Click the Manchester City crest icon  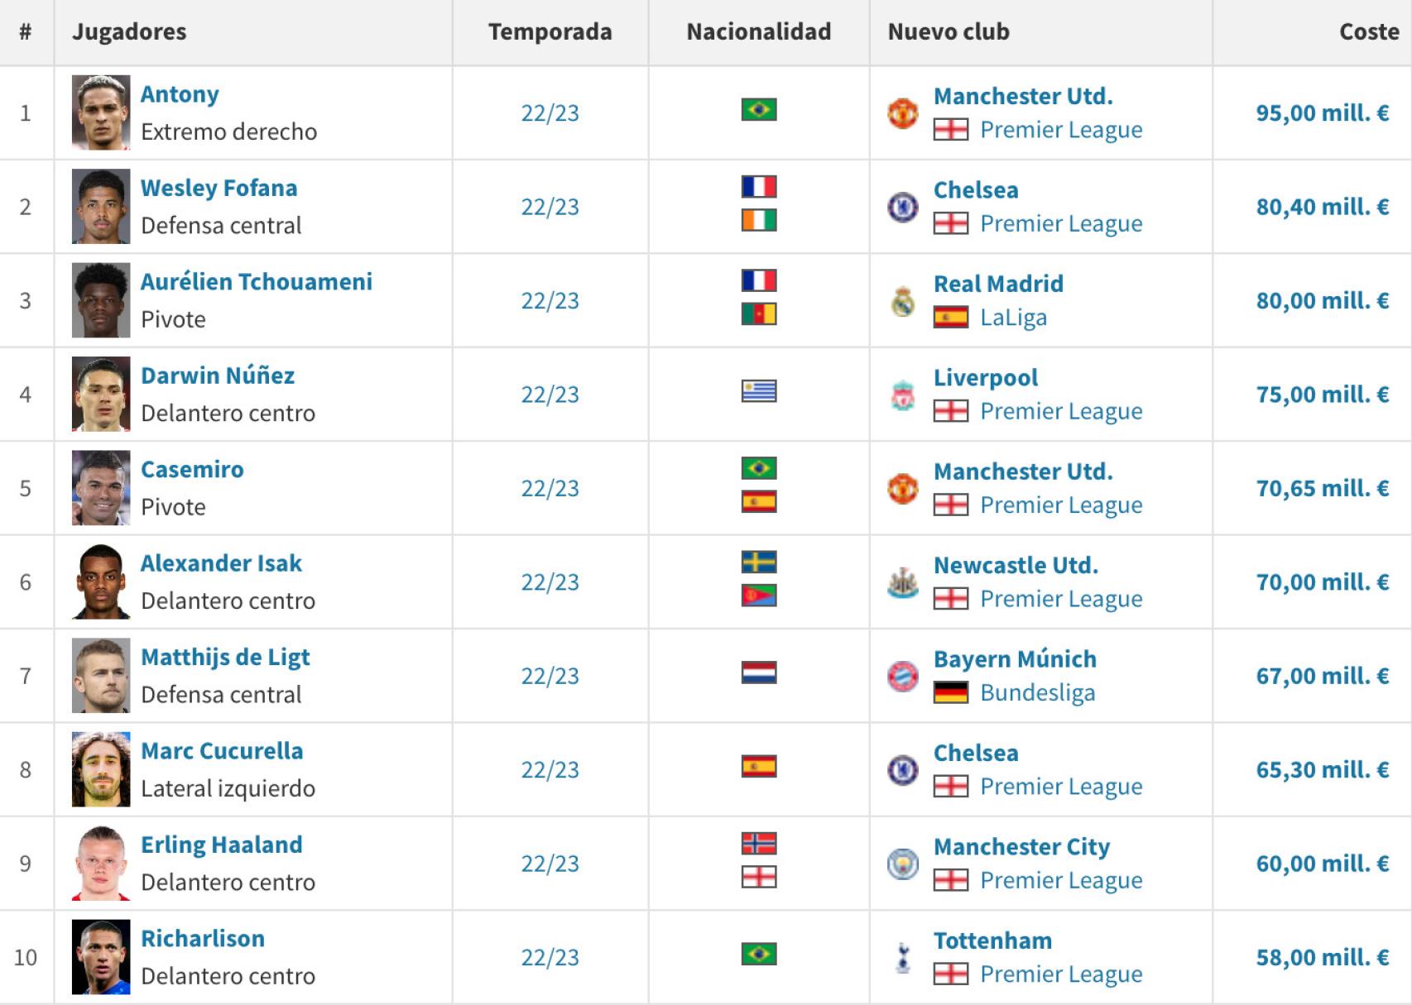902,864
